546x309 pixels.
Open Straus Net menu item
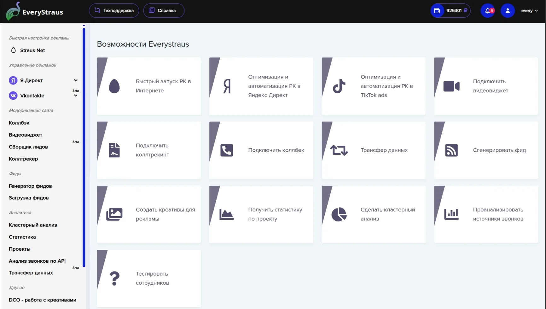point(32,50)
